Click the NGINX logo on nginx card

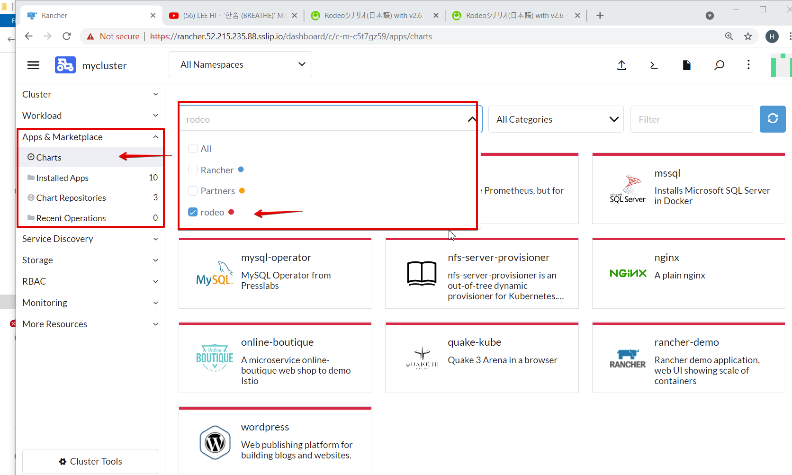click(628, 273)
